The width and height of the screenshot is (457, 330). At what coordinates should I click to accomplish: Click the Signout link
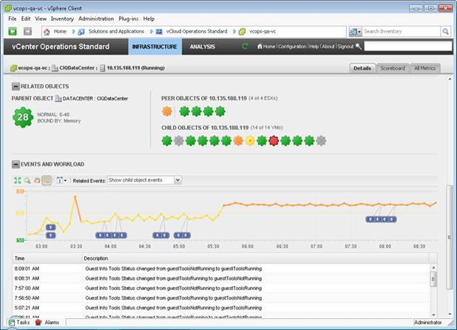345,47
